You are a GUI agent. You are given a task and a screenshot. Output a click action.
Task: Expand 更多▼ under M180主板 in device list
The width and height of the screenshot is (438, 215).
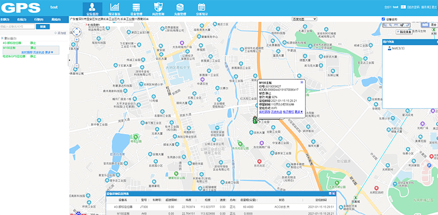coord(49,53)
